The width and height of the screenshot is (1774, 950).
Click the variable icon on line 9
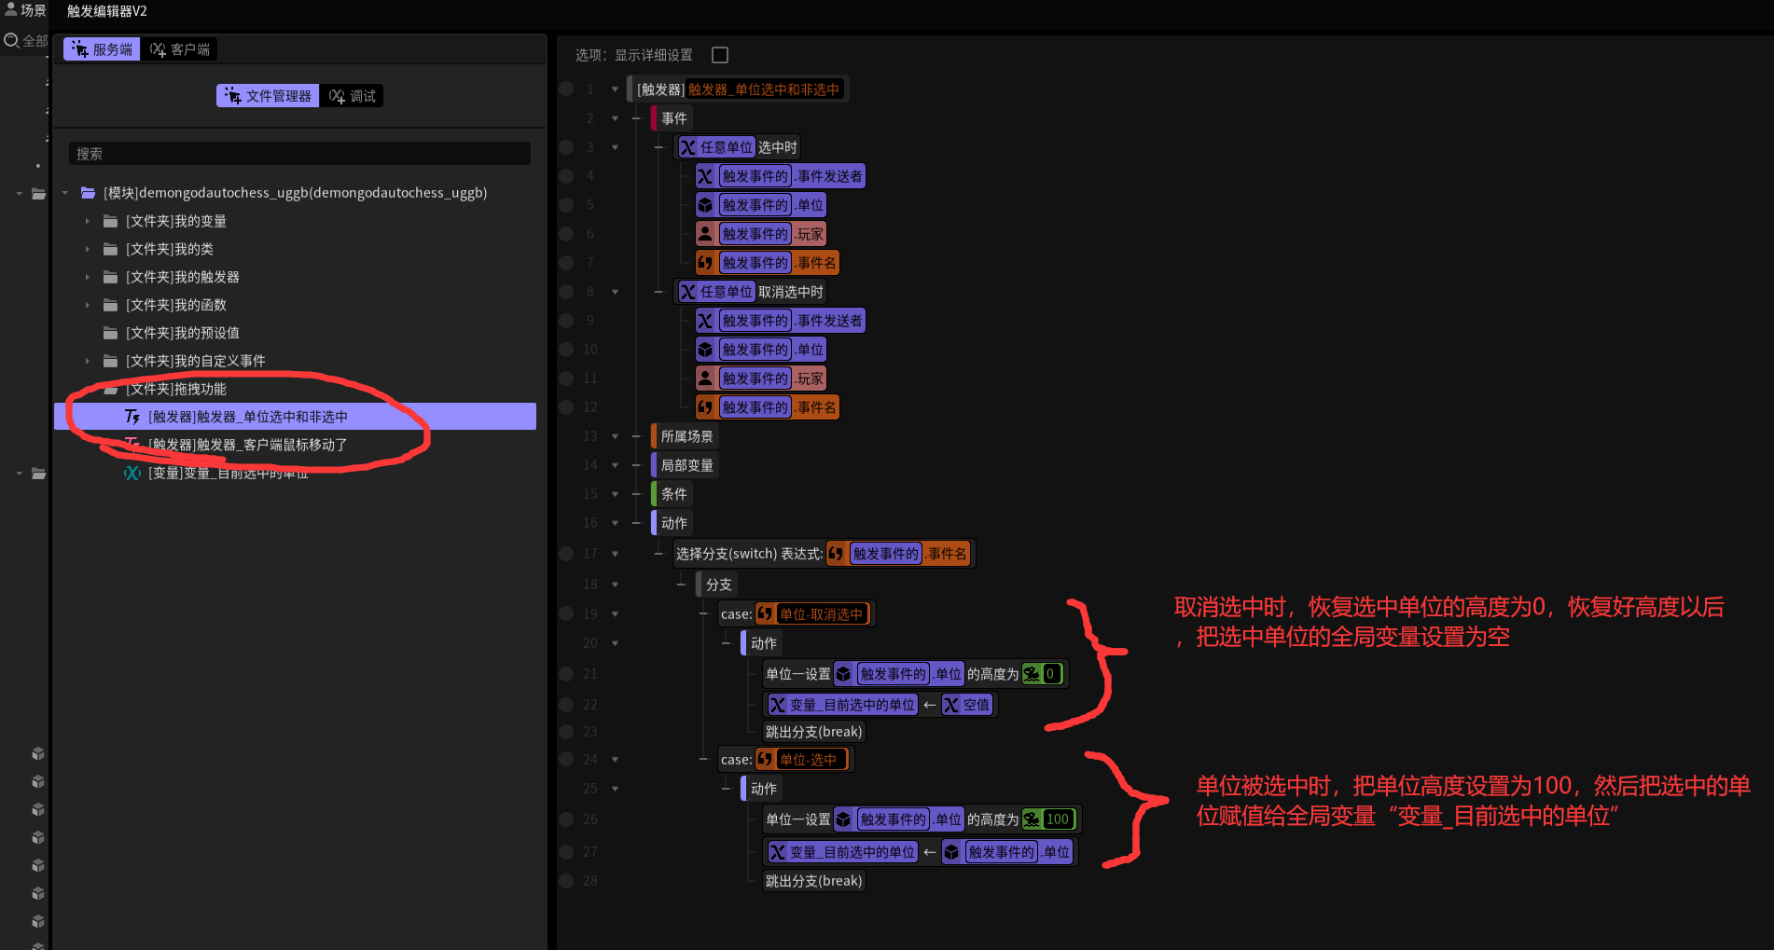click(706, 321)
